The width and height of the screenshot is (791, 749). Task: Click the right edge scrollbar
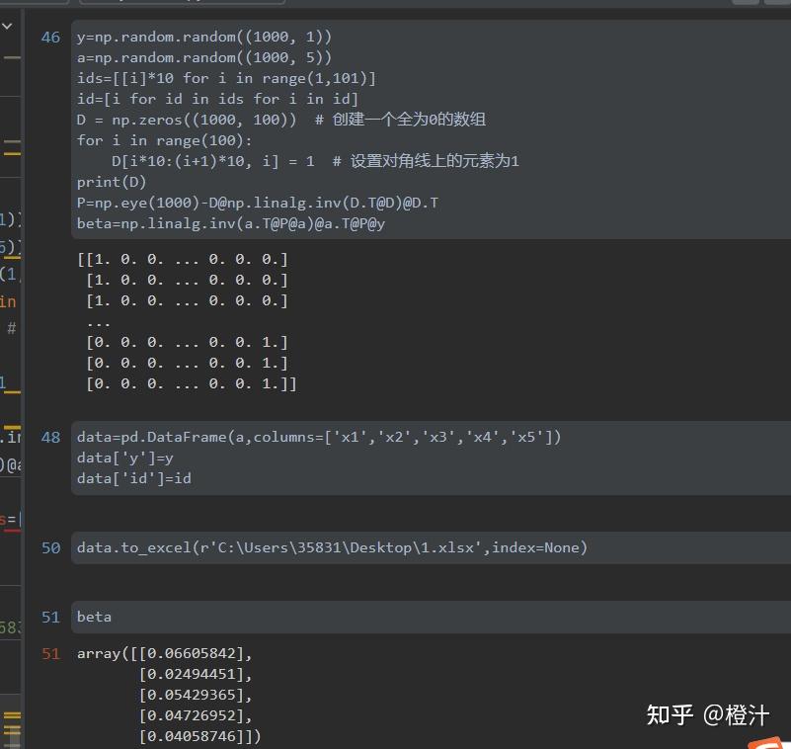tap(787, 296)
